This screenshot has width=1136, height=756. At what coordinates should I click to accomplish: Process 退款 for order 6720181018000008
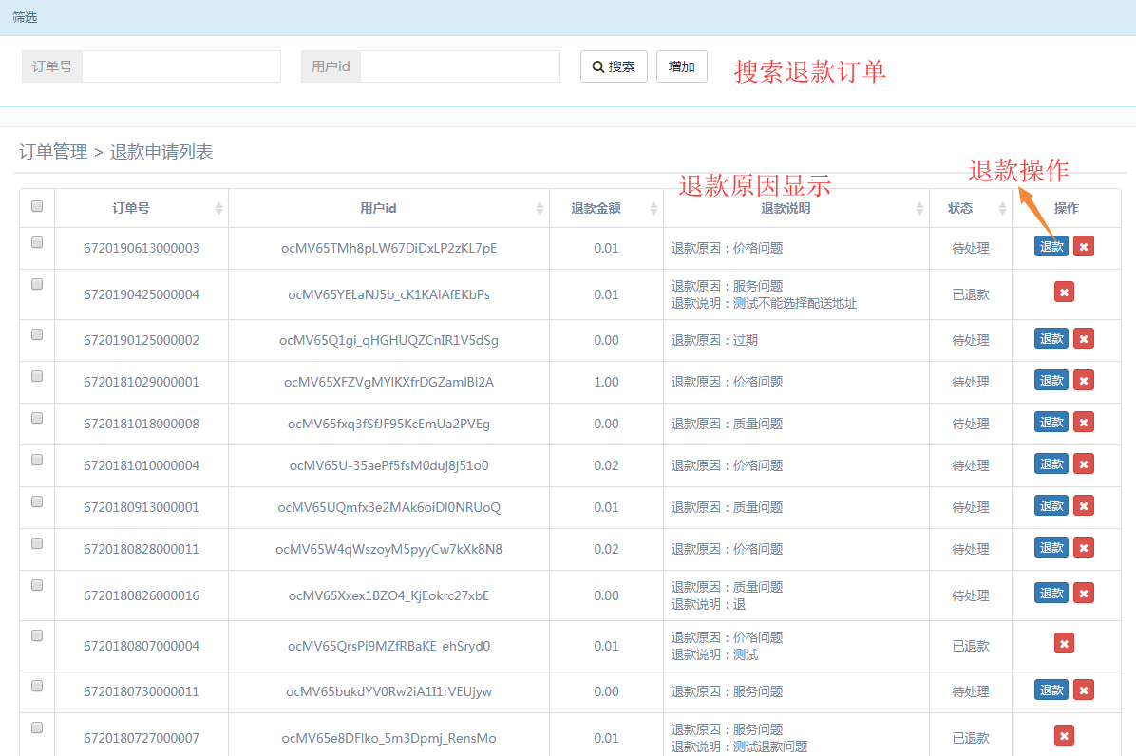pyautogui.click(x=1051, y=423)
